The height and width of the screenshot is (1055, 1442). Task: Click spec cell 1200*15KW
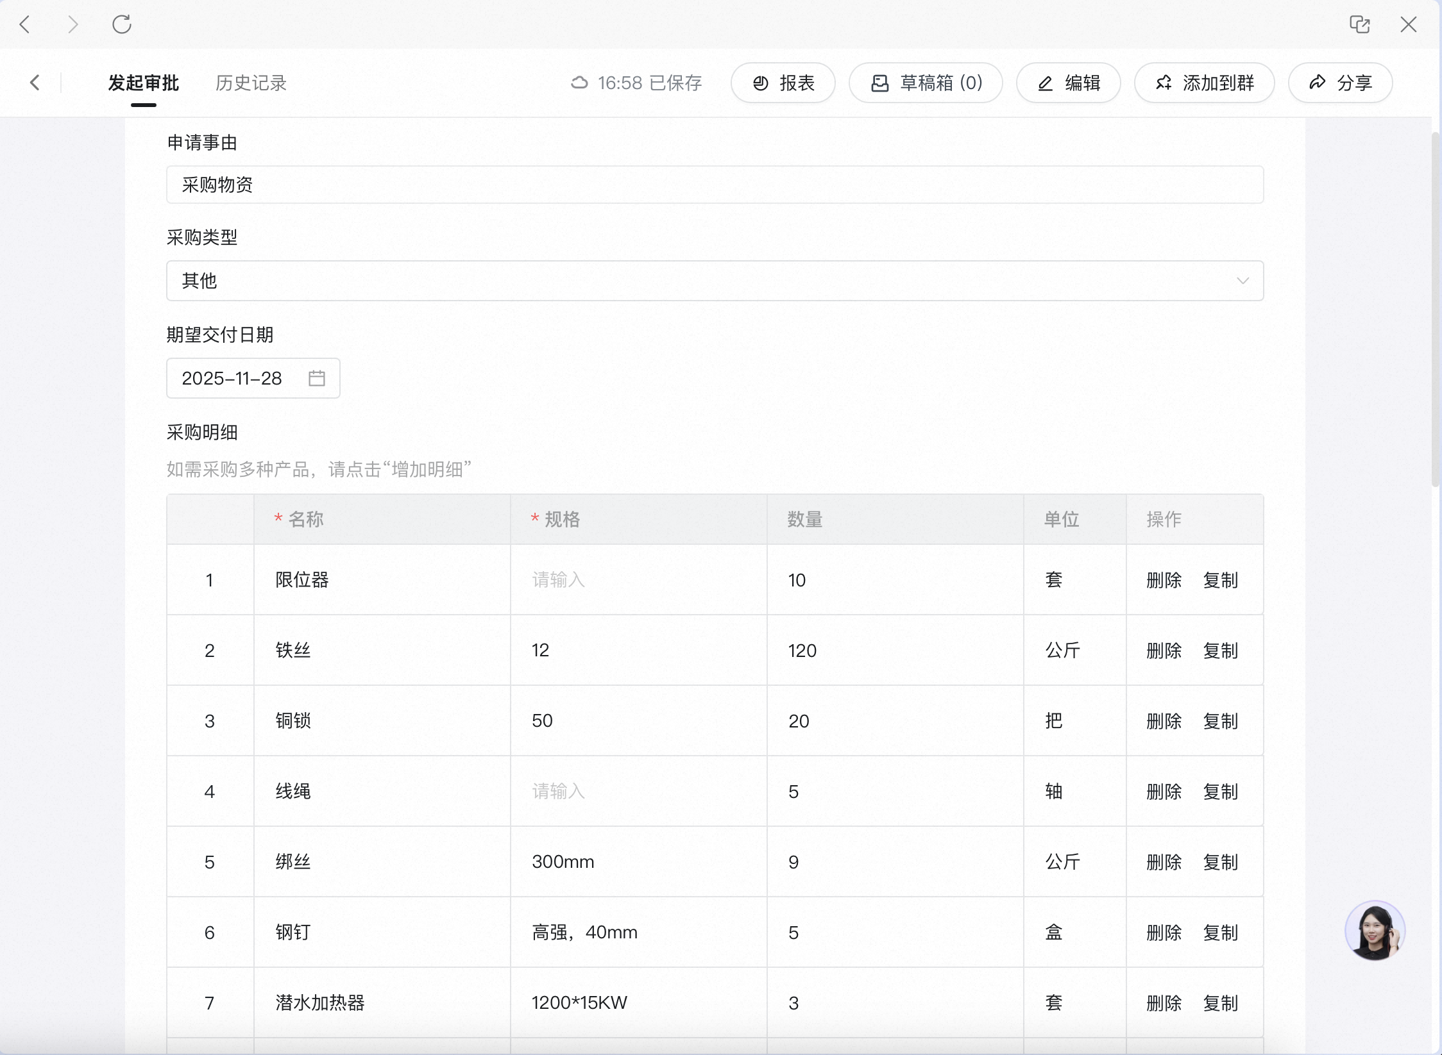639,1003
